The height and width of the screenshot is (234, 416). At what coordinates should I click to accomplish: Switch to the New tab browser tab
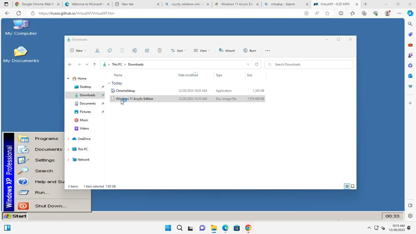pyautogui.click(x=137, y=4)
